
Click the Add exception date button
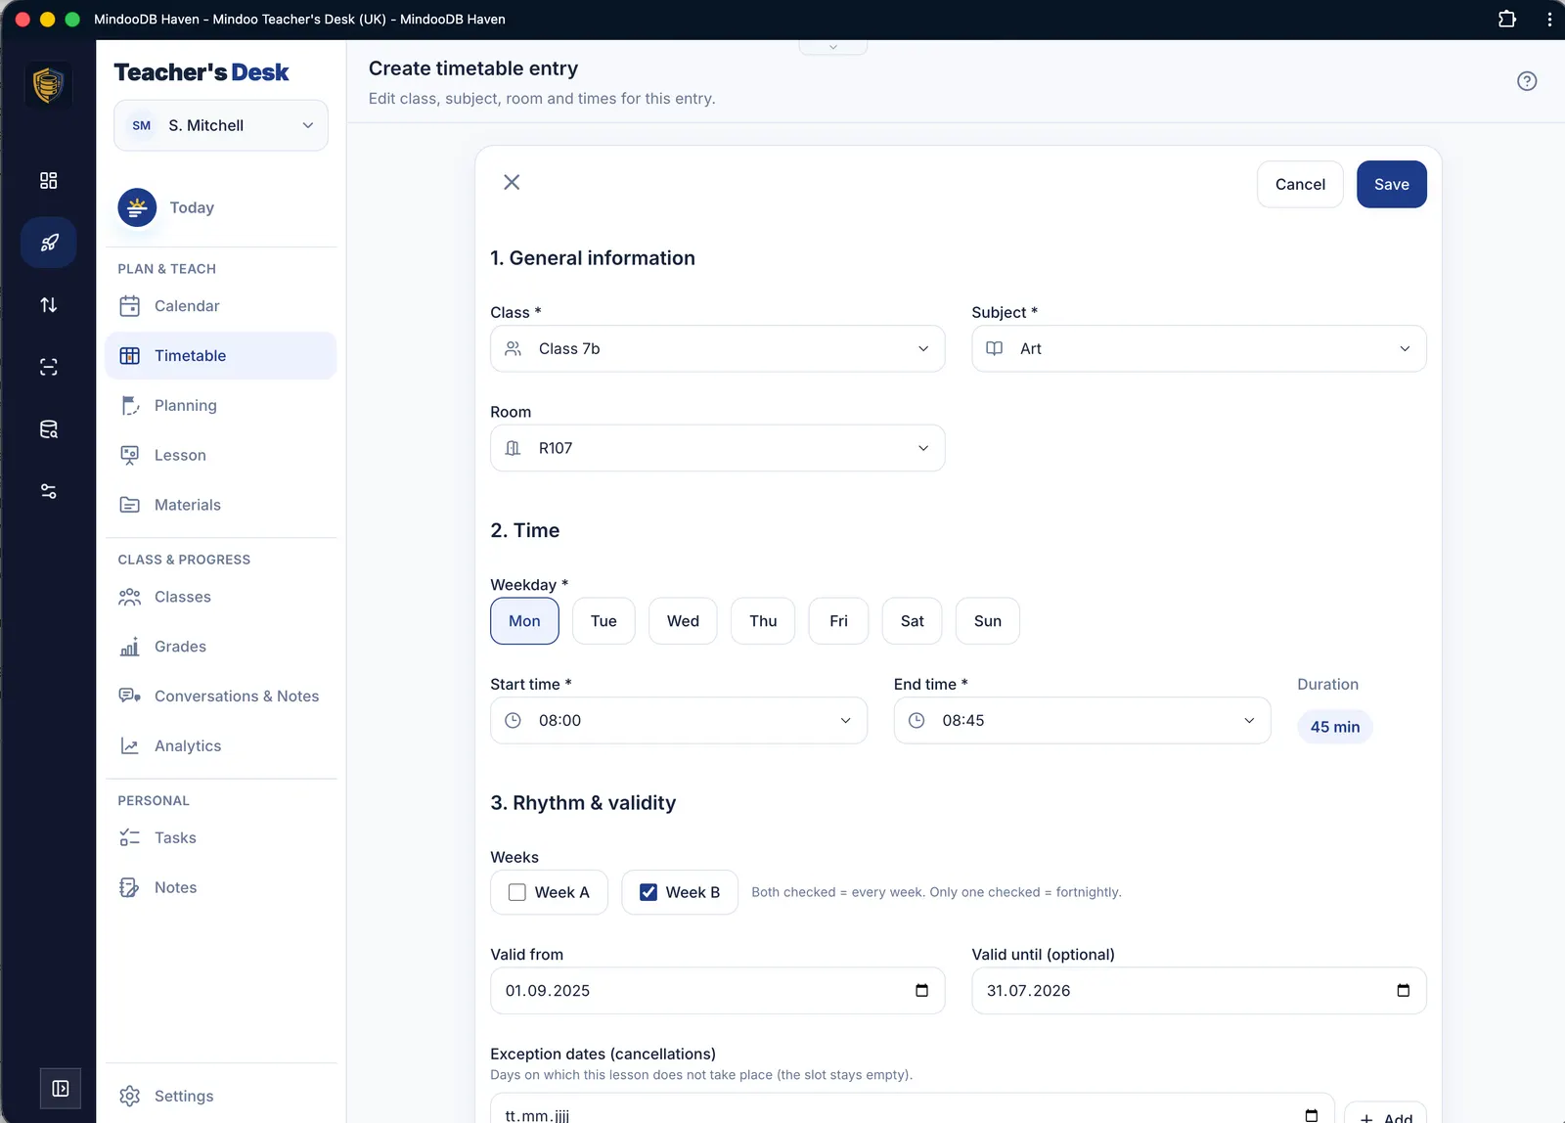coord(1386,1115)
